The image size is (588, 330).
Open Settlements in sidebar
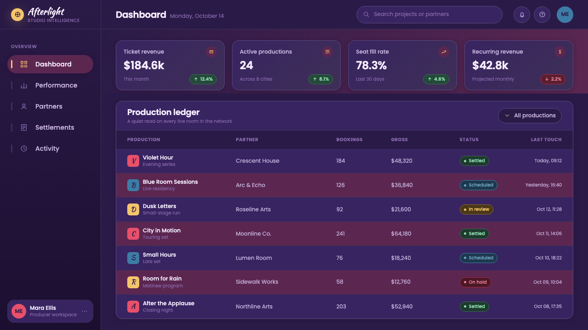coord(51,127)
